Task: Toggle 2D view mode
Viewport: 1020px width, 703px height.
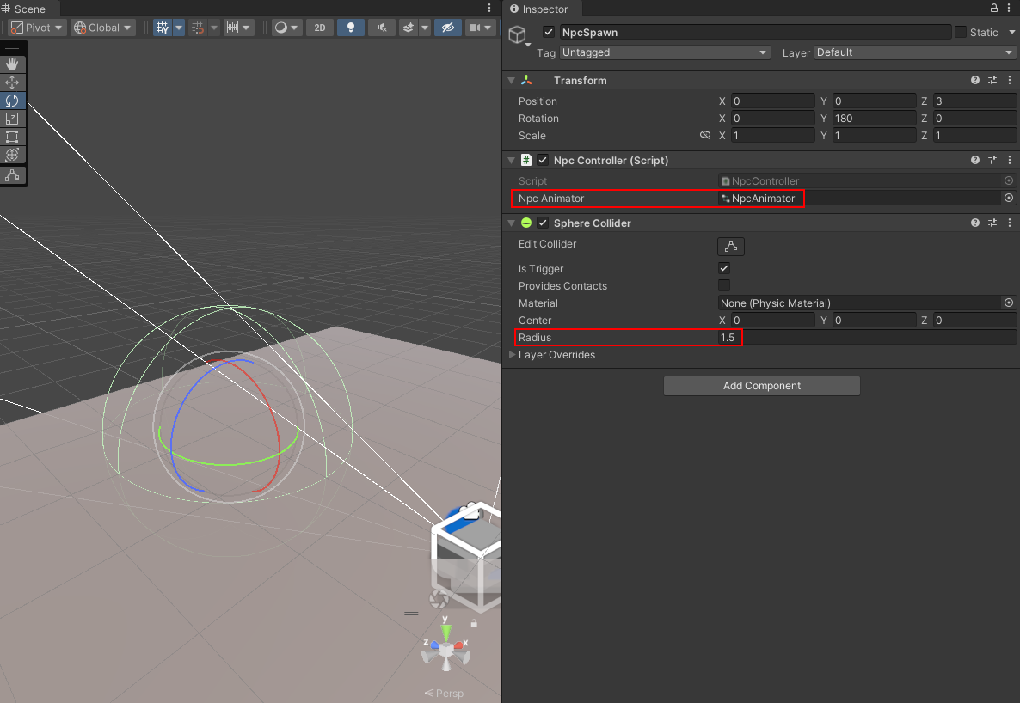Action: pyautogui.click(x=320, y=28)
